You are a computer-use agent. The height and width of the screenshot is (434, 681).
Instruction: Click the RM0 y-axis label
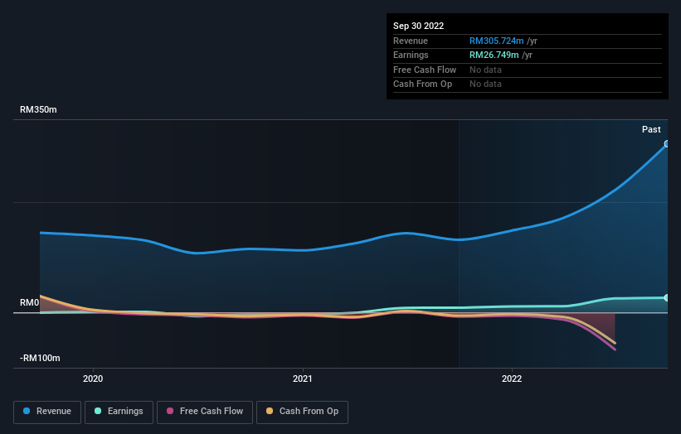coord(30,302)
